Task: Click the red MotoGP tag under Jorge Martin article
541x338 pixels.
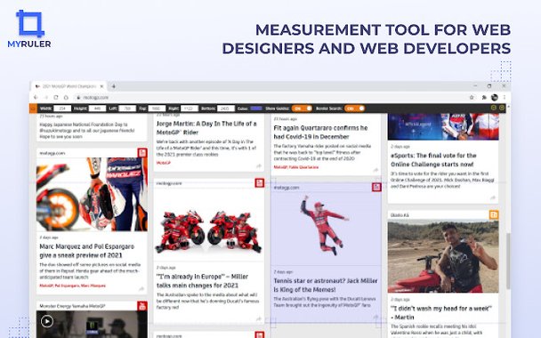Action: (164, 163)
